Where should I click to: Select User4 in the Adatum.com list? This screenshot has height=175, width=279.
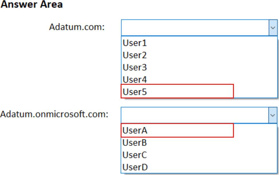[135, 79]
